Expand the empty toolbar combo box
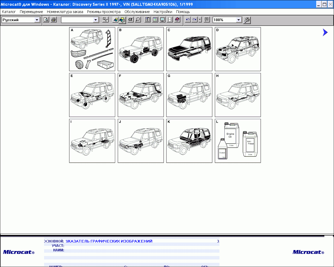 pos(96,20)
